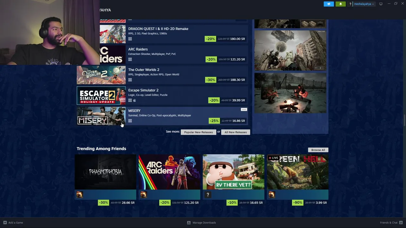Click the "MISERY" title text

(134, 111)
